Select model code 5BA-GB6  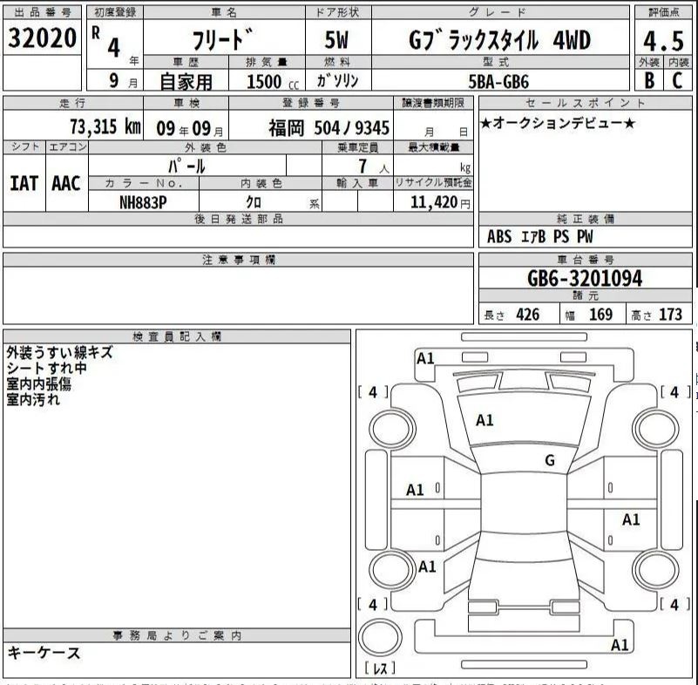point(498,82)
